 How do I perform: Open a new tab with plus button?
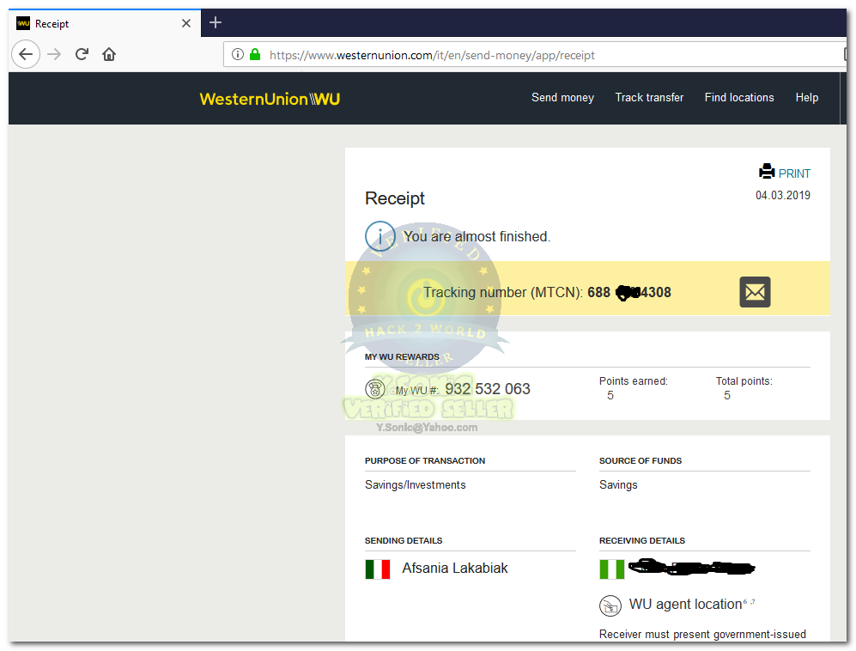click(216, 22)
